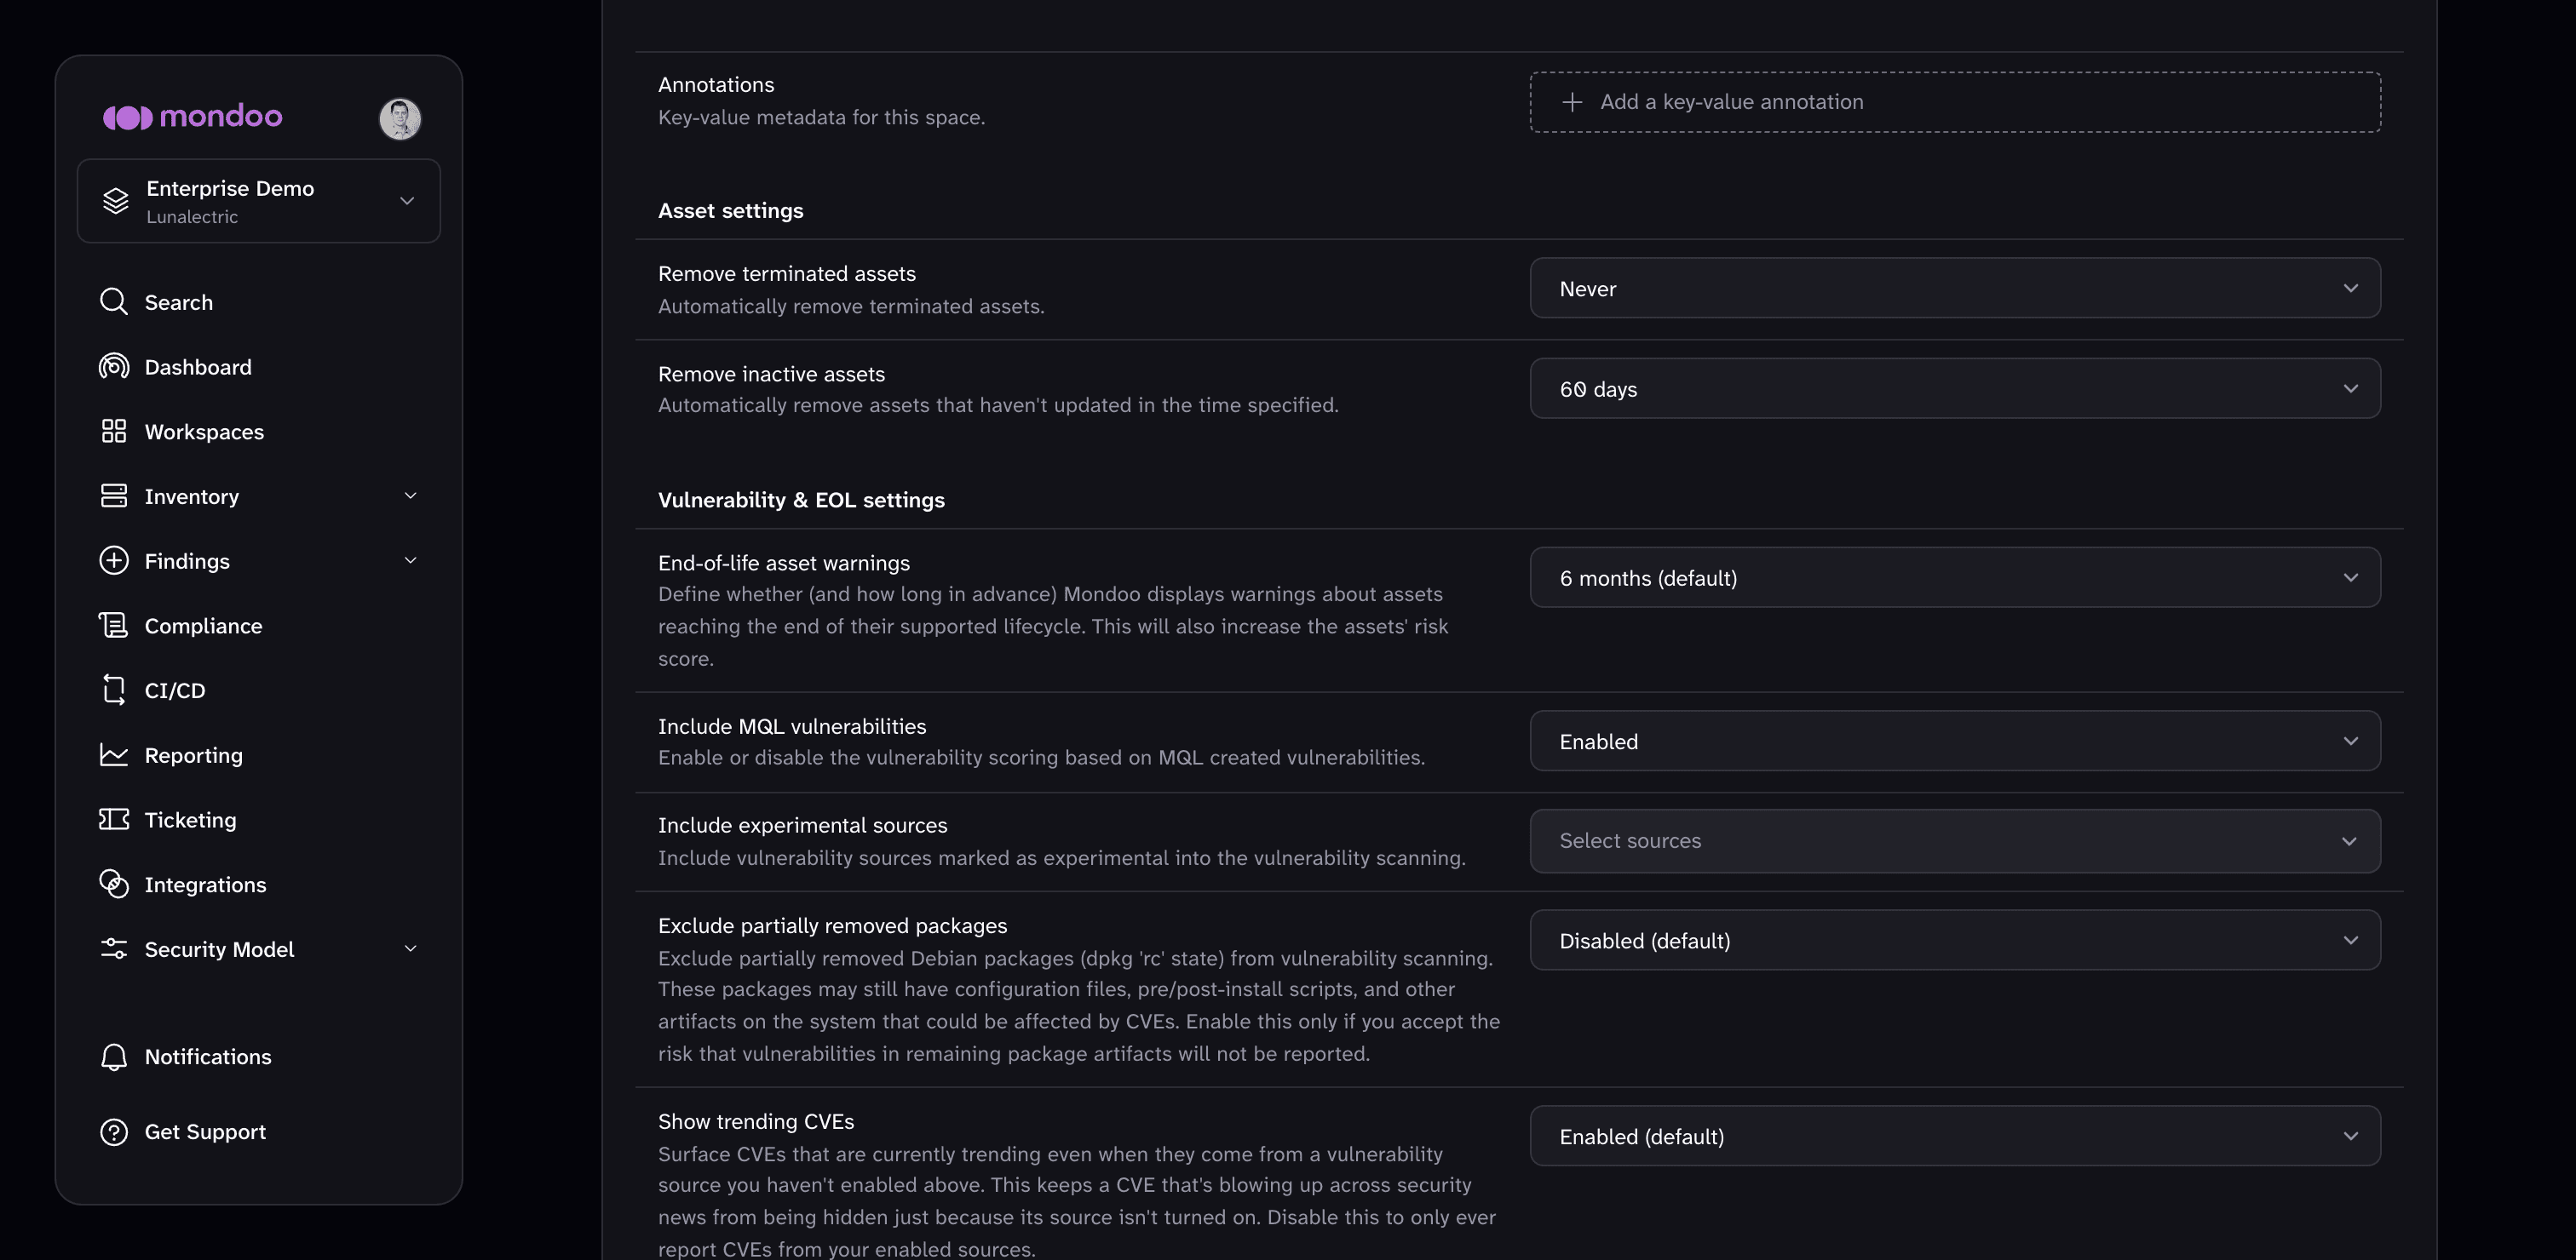
Task: Open Integrations in the sidebar
Action: click(x=205, y=885)
